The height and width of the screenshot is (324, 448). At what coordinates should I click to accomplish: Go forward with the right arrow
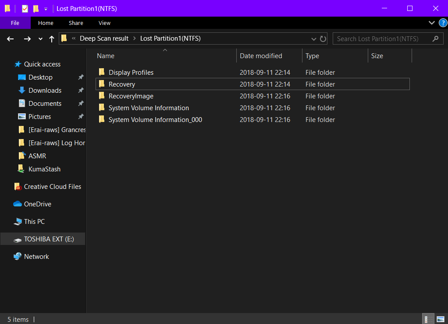click(x=27, y=39)
